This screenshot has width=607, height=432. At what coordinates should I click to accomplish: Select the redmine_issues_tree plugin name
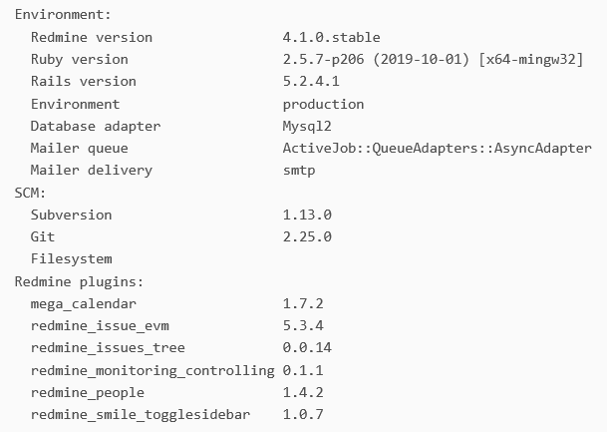tap(108, 347)
